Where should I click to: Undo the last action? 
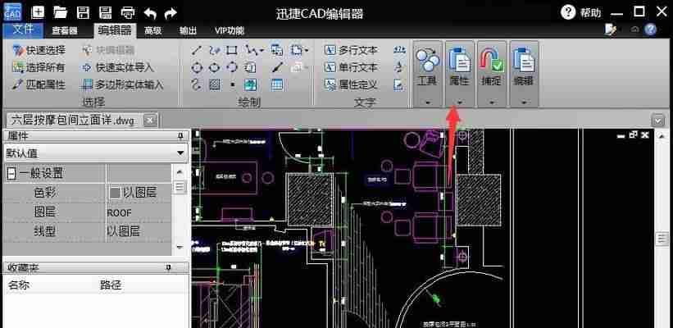(150, 13)
